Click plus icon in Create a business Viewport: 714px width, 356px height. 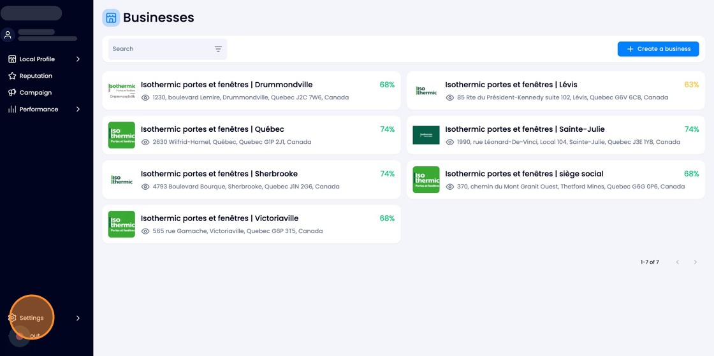[x=630, y=49]
